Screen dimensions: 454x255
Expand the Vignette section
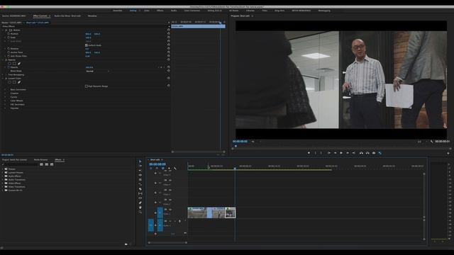pos(6,108)
